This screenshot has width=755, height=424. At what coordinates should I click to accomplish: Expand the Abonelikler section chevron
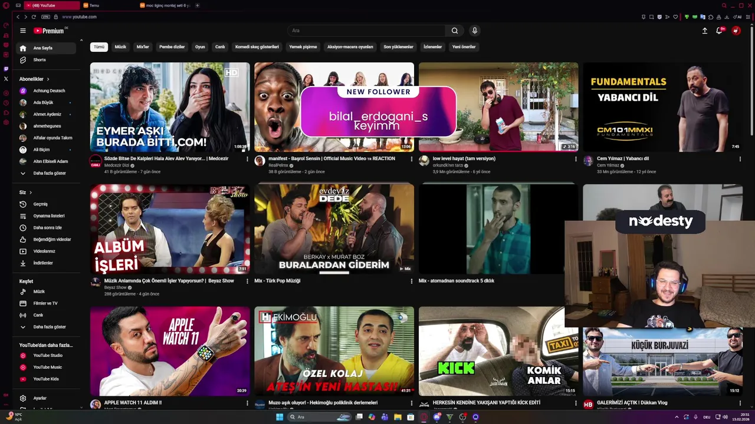(x=48, y=79)
